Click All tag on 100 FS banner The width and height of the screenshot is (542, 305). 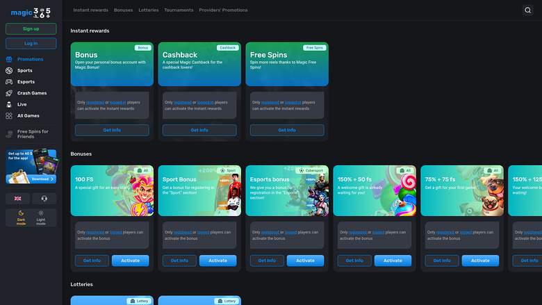pyautogui.click(x=142, y=170)
